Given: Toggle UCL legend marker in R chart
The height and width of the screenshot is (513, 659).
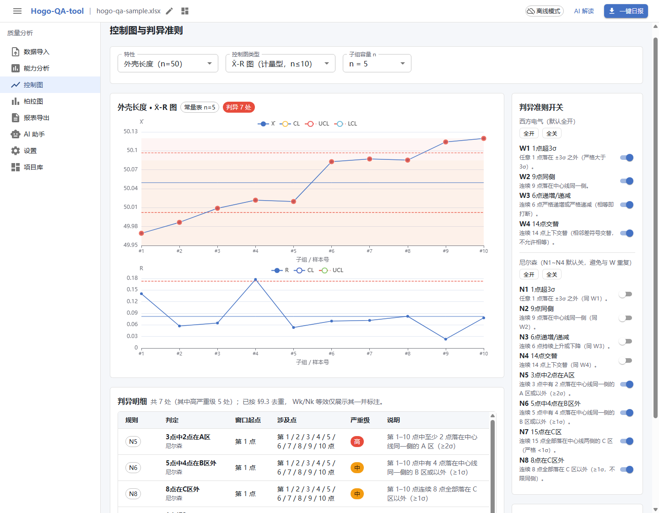Looking at the screenshot, I should pos(324,270).
